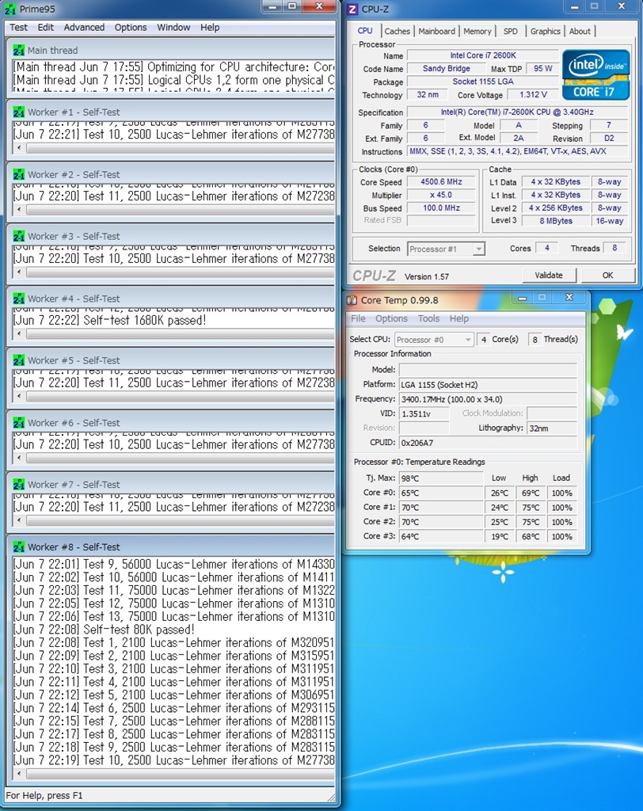The height and width of the screenshot is (811, 643).
Task: Click the Intel Core i7 logo
Action: [595, 75]
